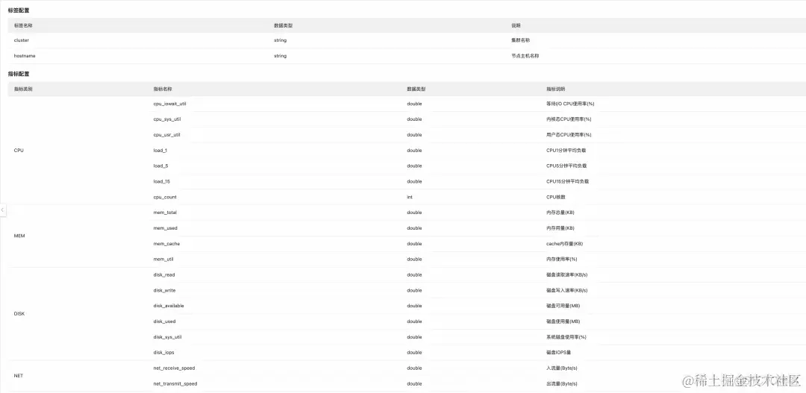Click the 指标类别 column header
This screenshot has height=393, width=806.
[x=24, y=89]
